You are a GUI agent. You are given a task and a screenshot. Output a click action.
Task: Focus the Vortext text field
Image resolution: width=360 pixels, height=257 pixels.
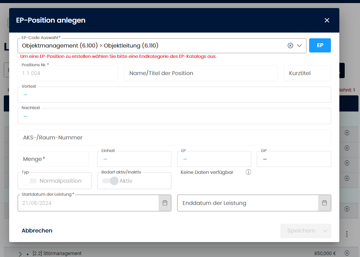[174, 95]
